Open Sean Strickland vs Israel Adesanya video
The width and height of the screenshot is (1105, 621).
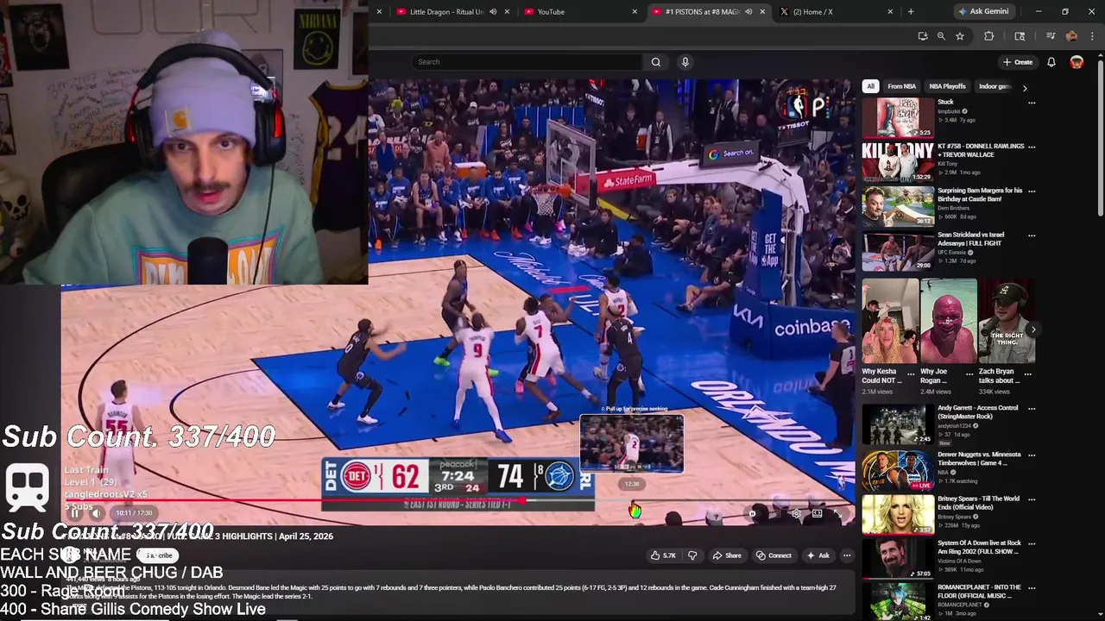tap(898, 250)
